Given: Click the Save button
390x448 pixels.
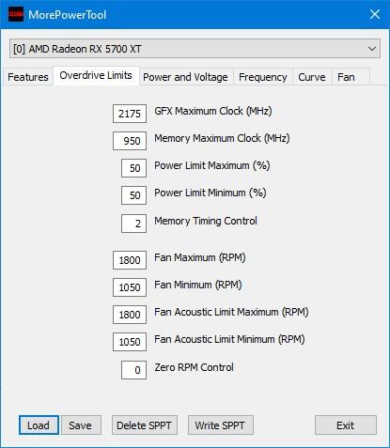Looking at the screenshot, I should click(81, 425).
